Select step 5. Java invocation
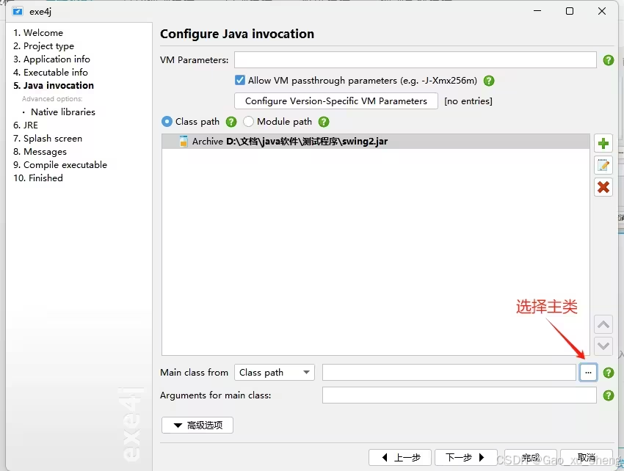The height and width of the screenshot is (471, 624). (x=54, y=86)
